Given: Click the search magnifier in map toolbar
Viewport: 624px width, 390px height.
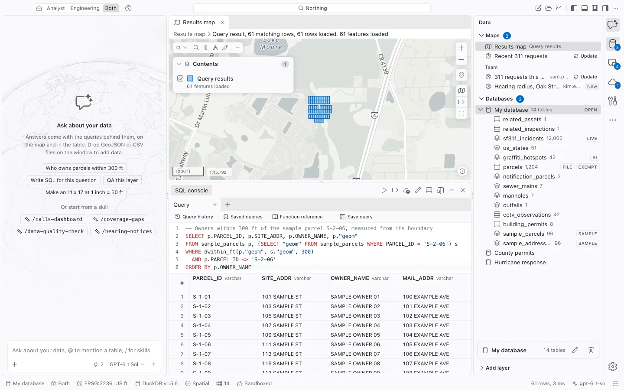Looking at the screenshot, I should pos(196,48).
